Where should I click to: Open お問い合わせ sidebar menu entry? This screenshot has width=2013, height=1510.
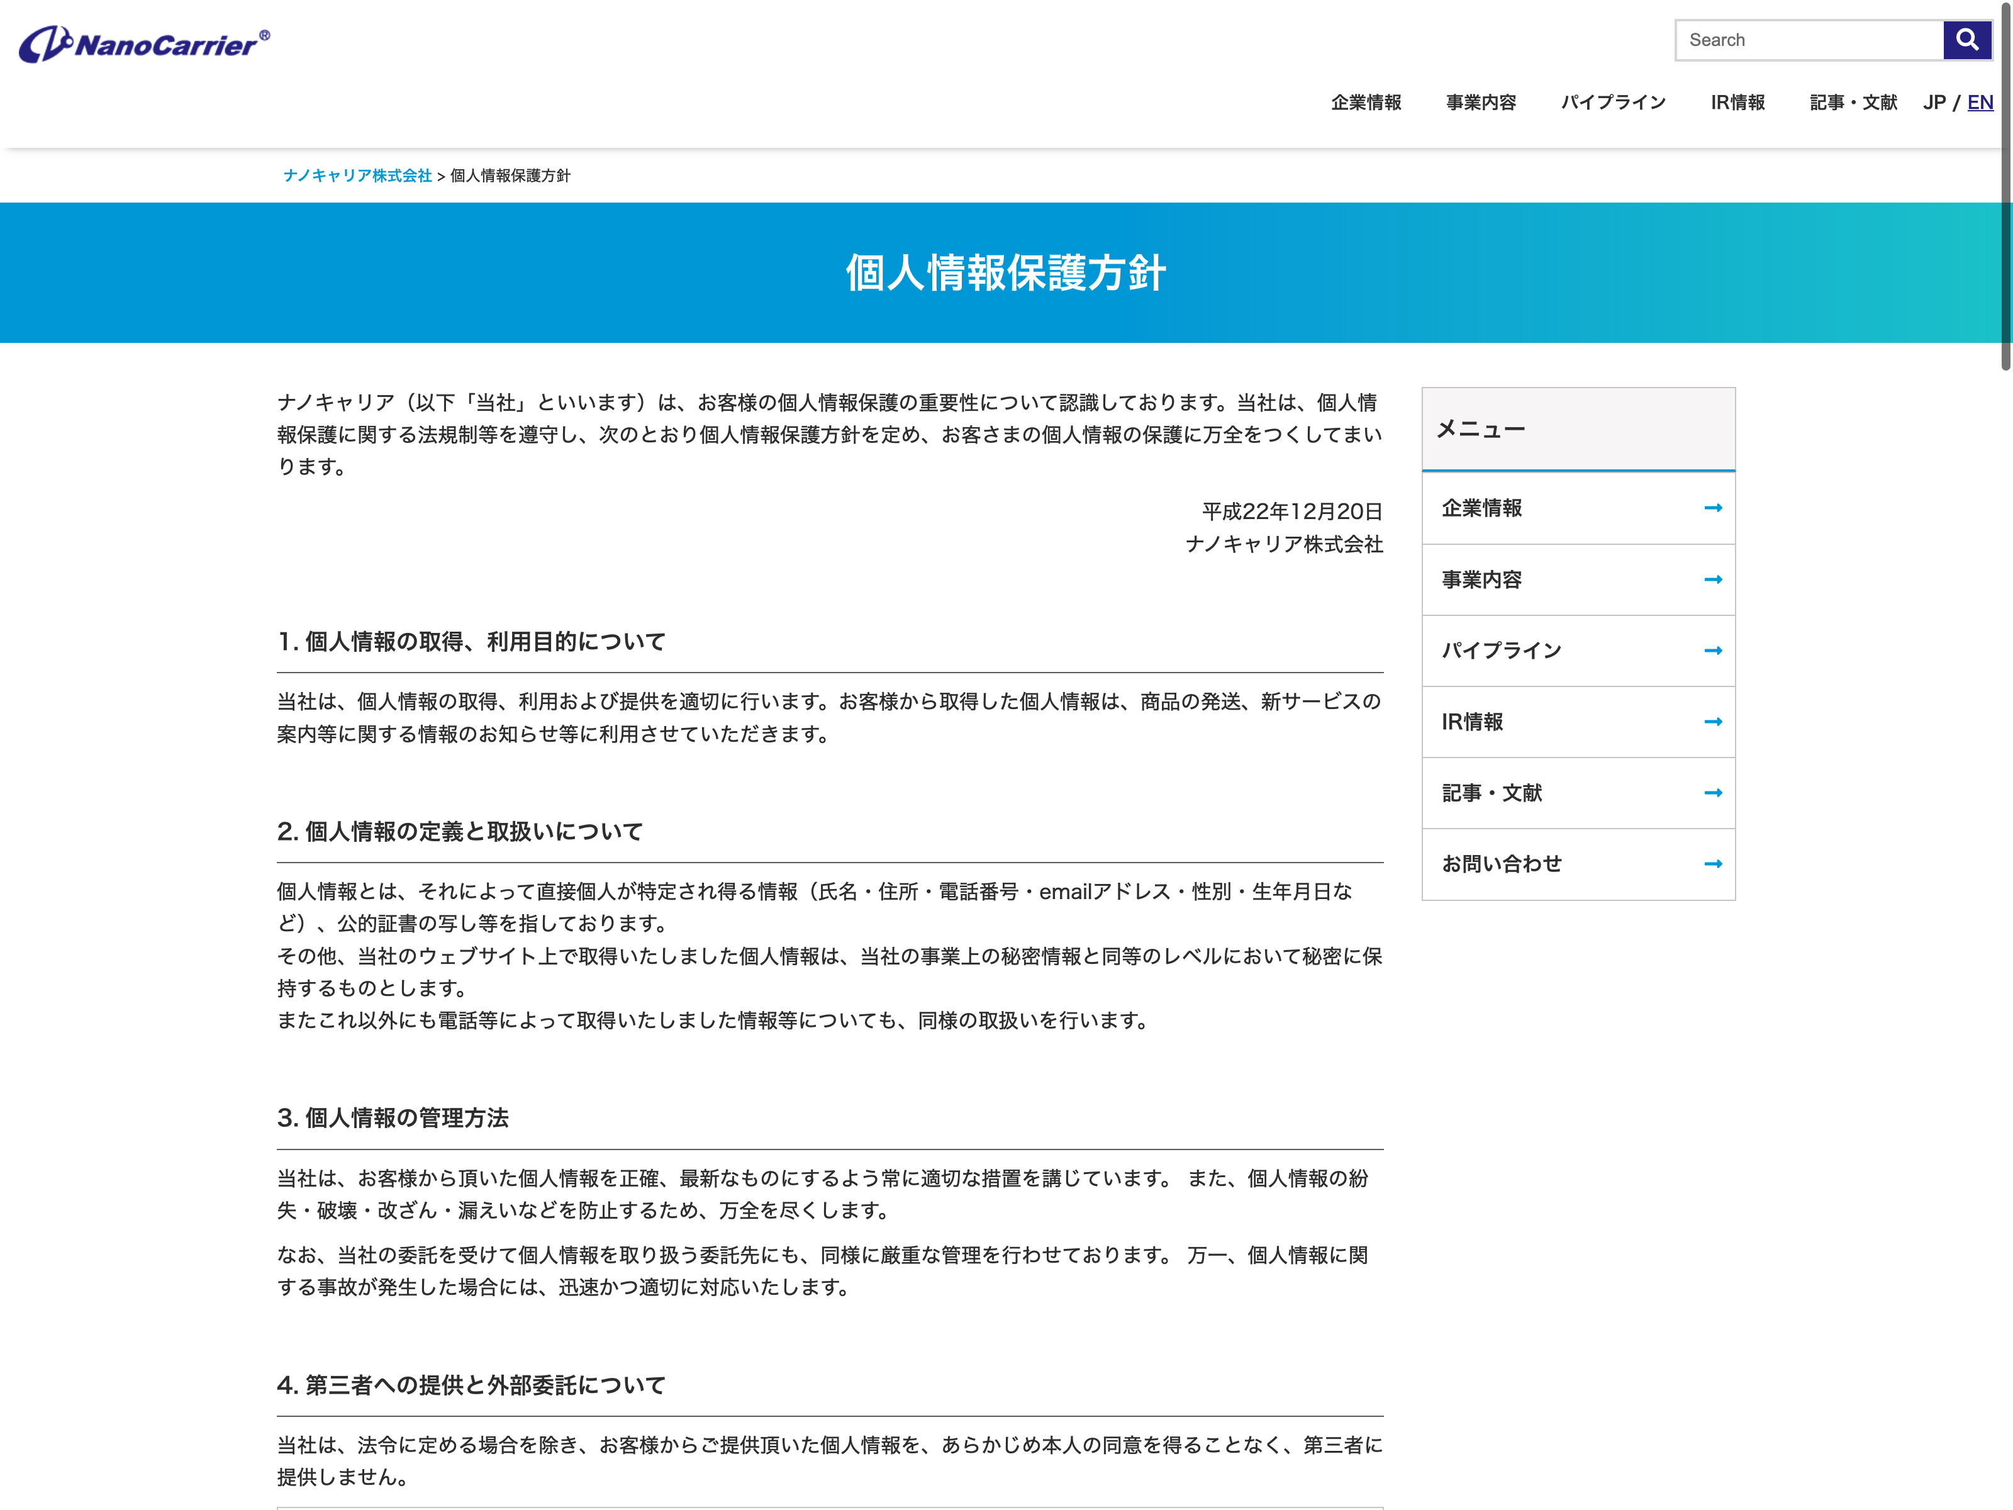click(1502, 864)
